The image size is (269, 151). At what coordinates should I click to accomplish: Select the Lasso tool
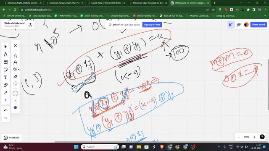(x=15, y=83)
